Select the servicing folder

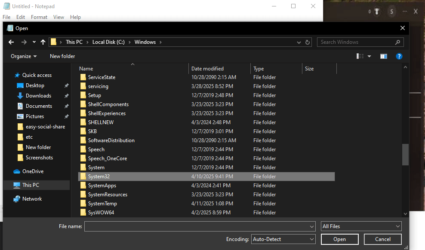98,86
